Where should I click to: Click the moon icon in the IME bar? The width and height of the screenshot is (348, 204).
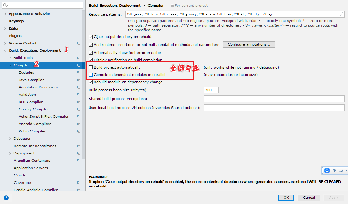pyautogui.click(x=341, y=171)
